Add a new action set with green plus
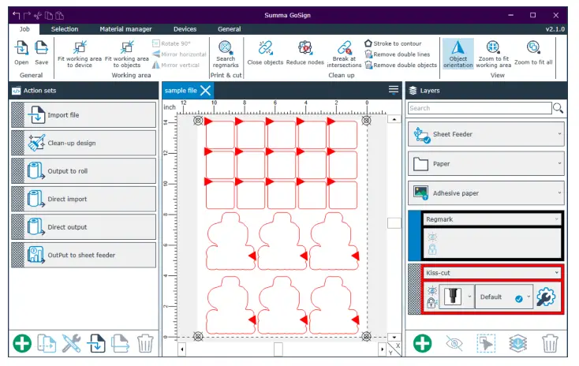Screen dimensions: 579x366 [22, 343]
